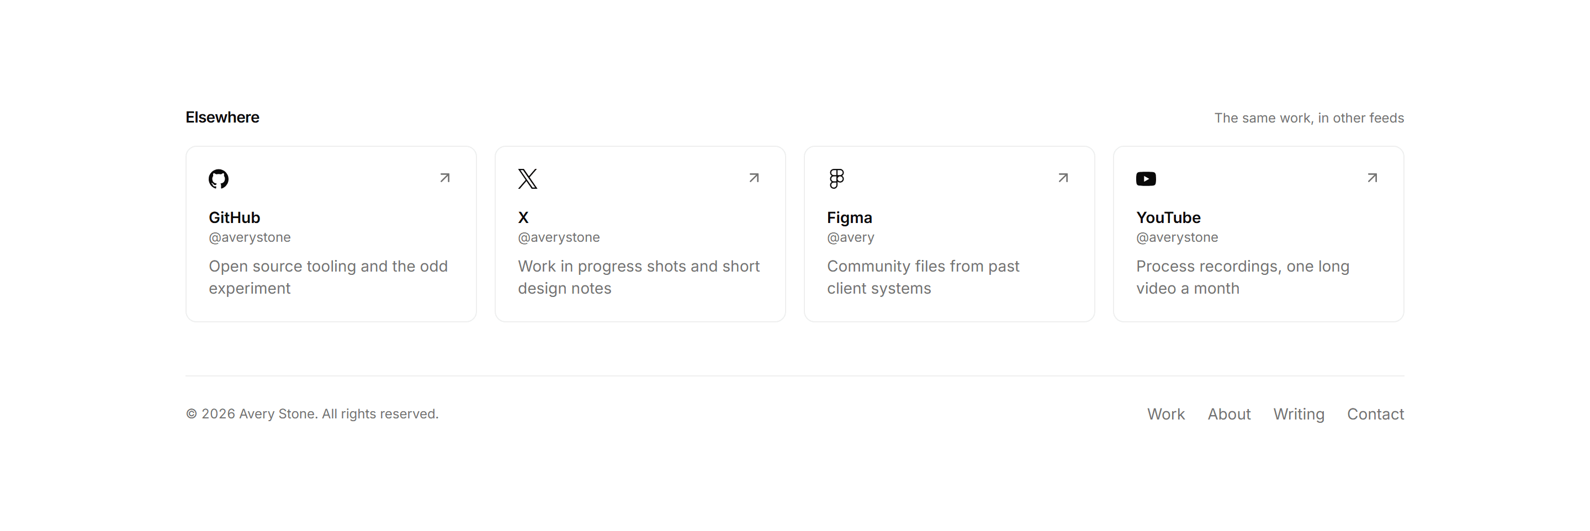Click the 2026 Avery Stone copyright text

312,413
